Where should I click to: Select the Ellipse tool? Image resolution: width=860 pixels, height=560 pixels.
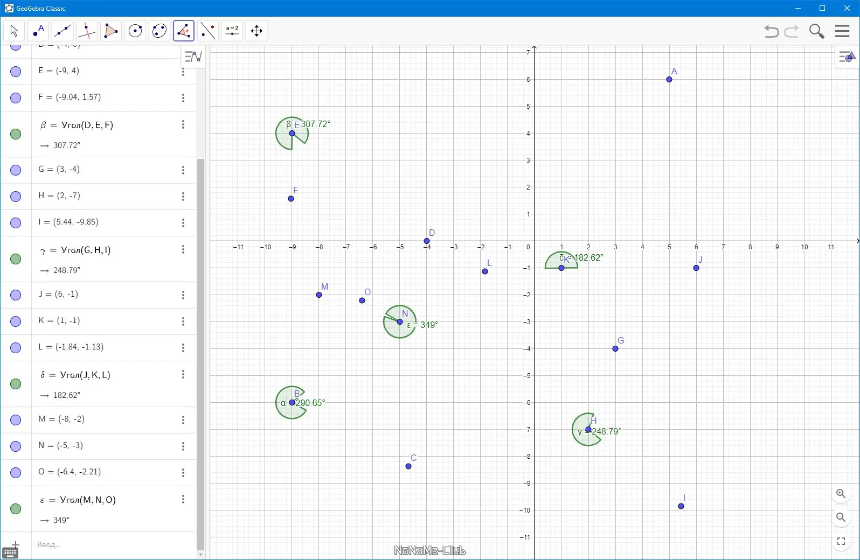click(159, 31)
